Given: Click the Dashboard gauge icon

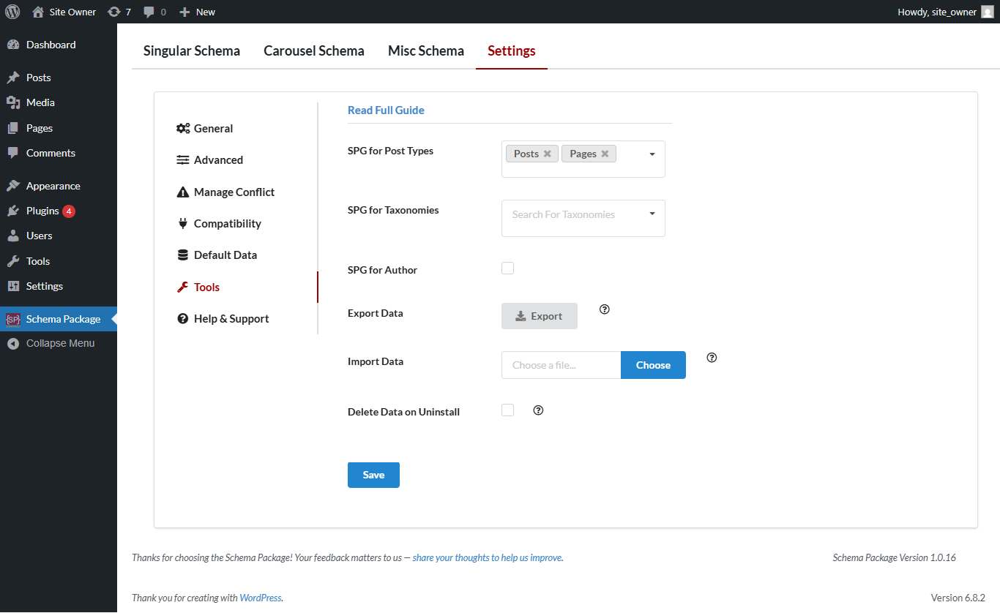Looking at the screenshot, I should coord(13,45).
